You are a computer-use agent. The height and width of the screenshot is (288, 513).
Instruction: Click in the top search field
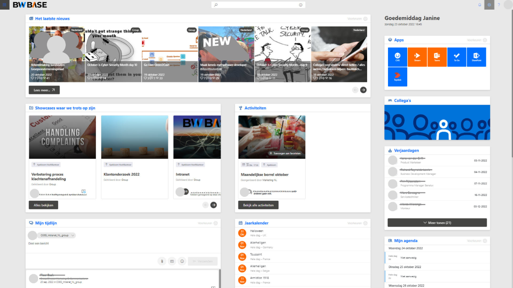click(x=259, y=5)
